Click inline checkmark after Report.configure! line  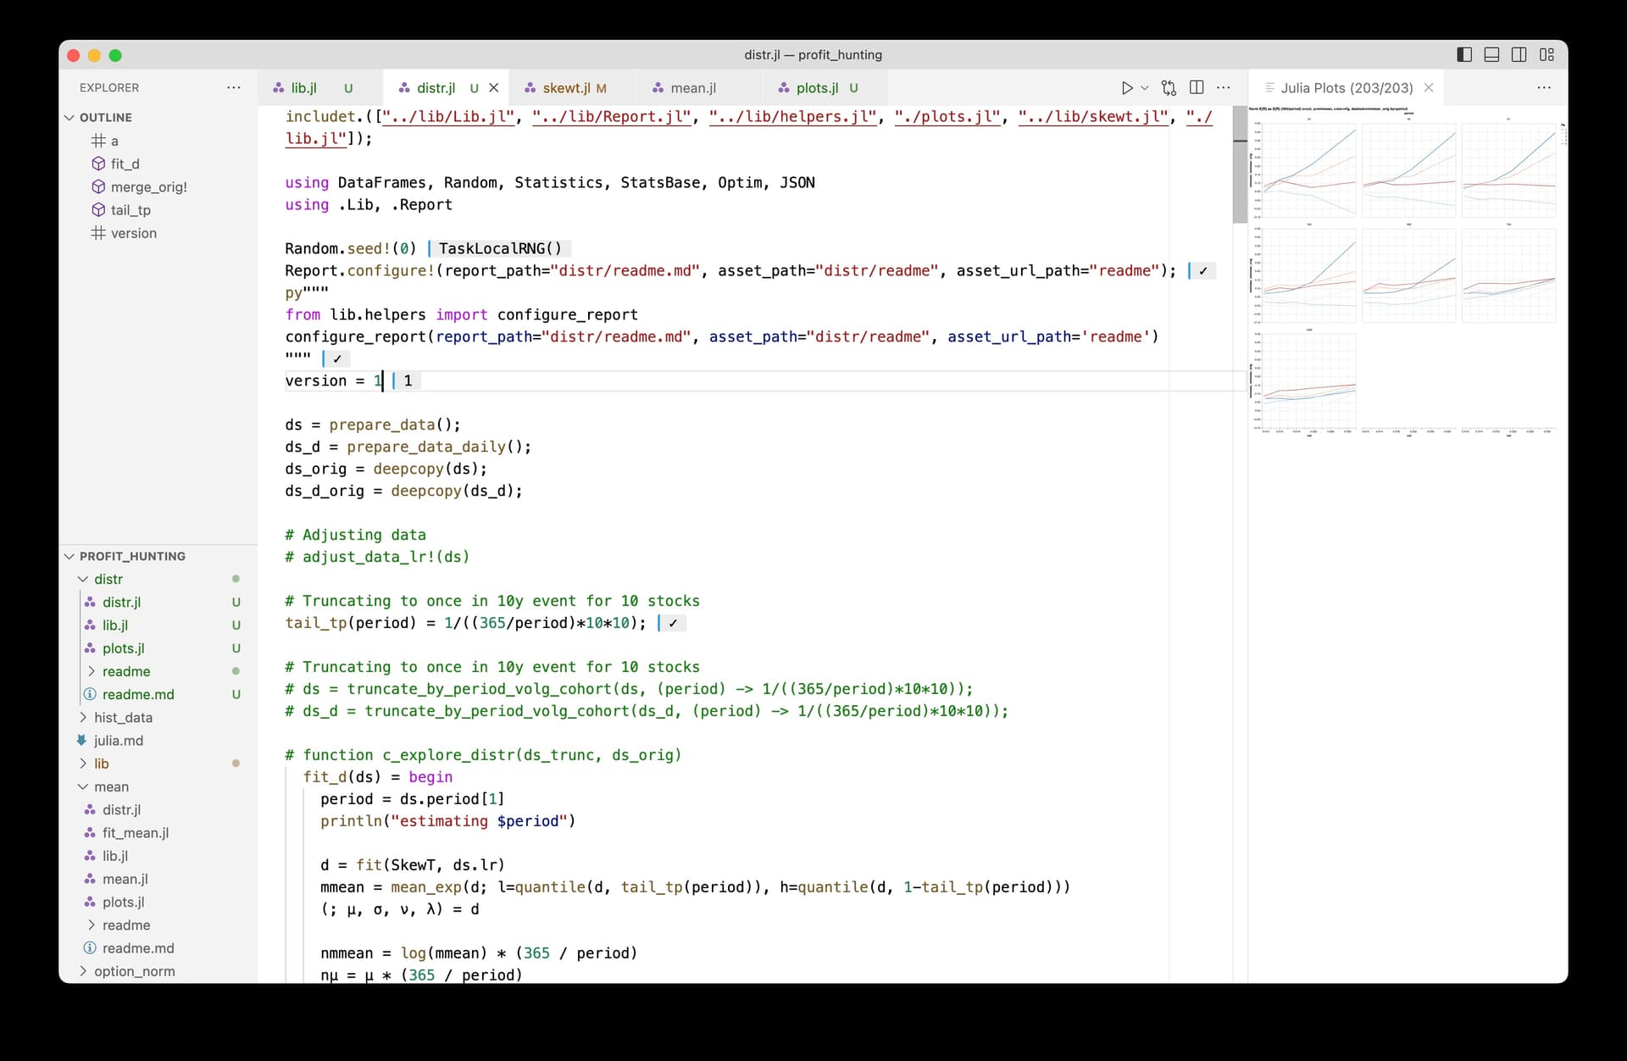(x=1202, y=270)
